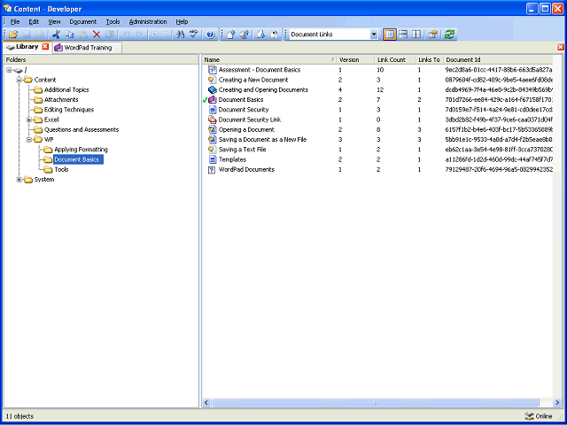Select the Questions and Assessments folder
The height and width of the screenshot is (425, 567).
(82, 130)
